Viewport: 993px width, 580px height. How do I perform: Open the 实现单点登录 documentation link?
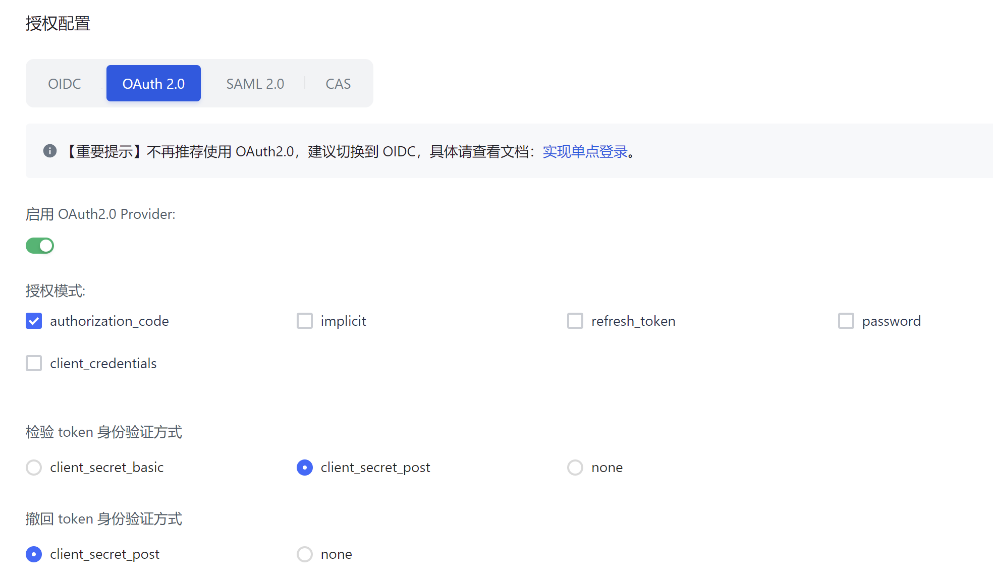[585, 151]
